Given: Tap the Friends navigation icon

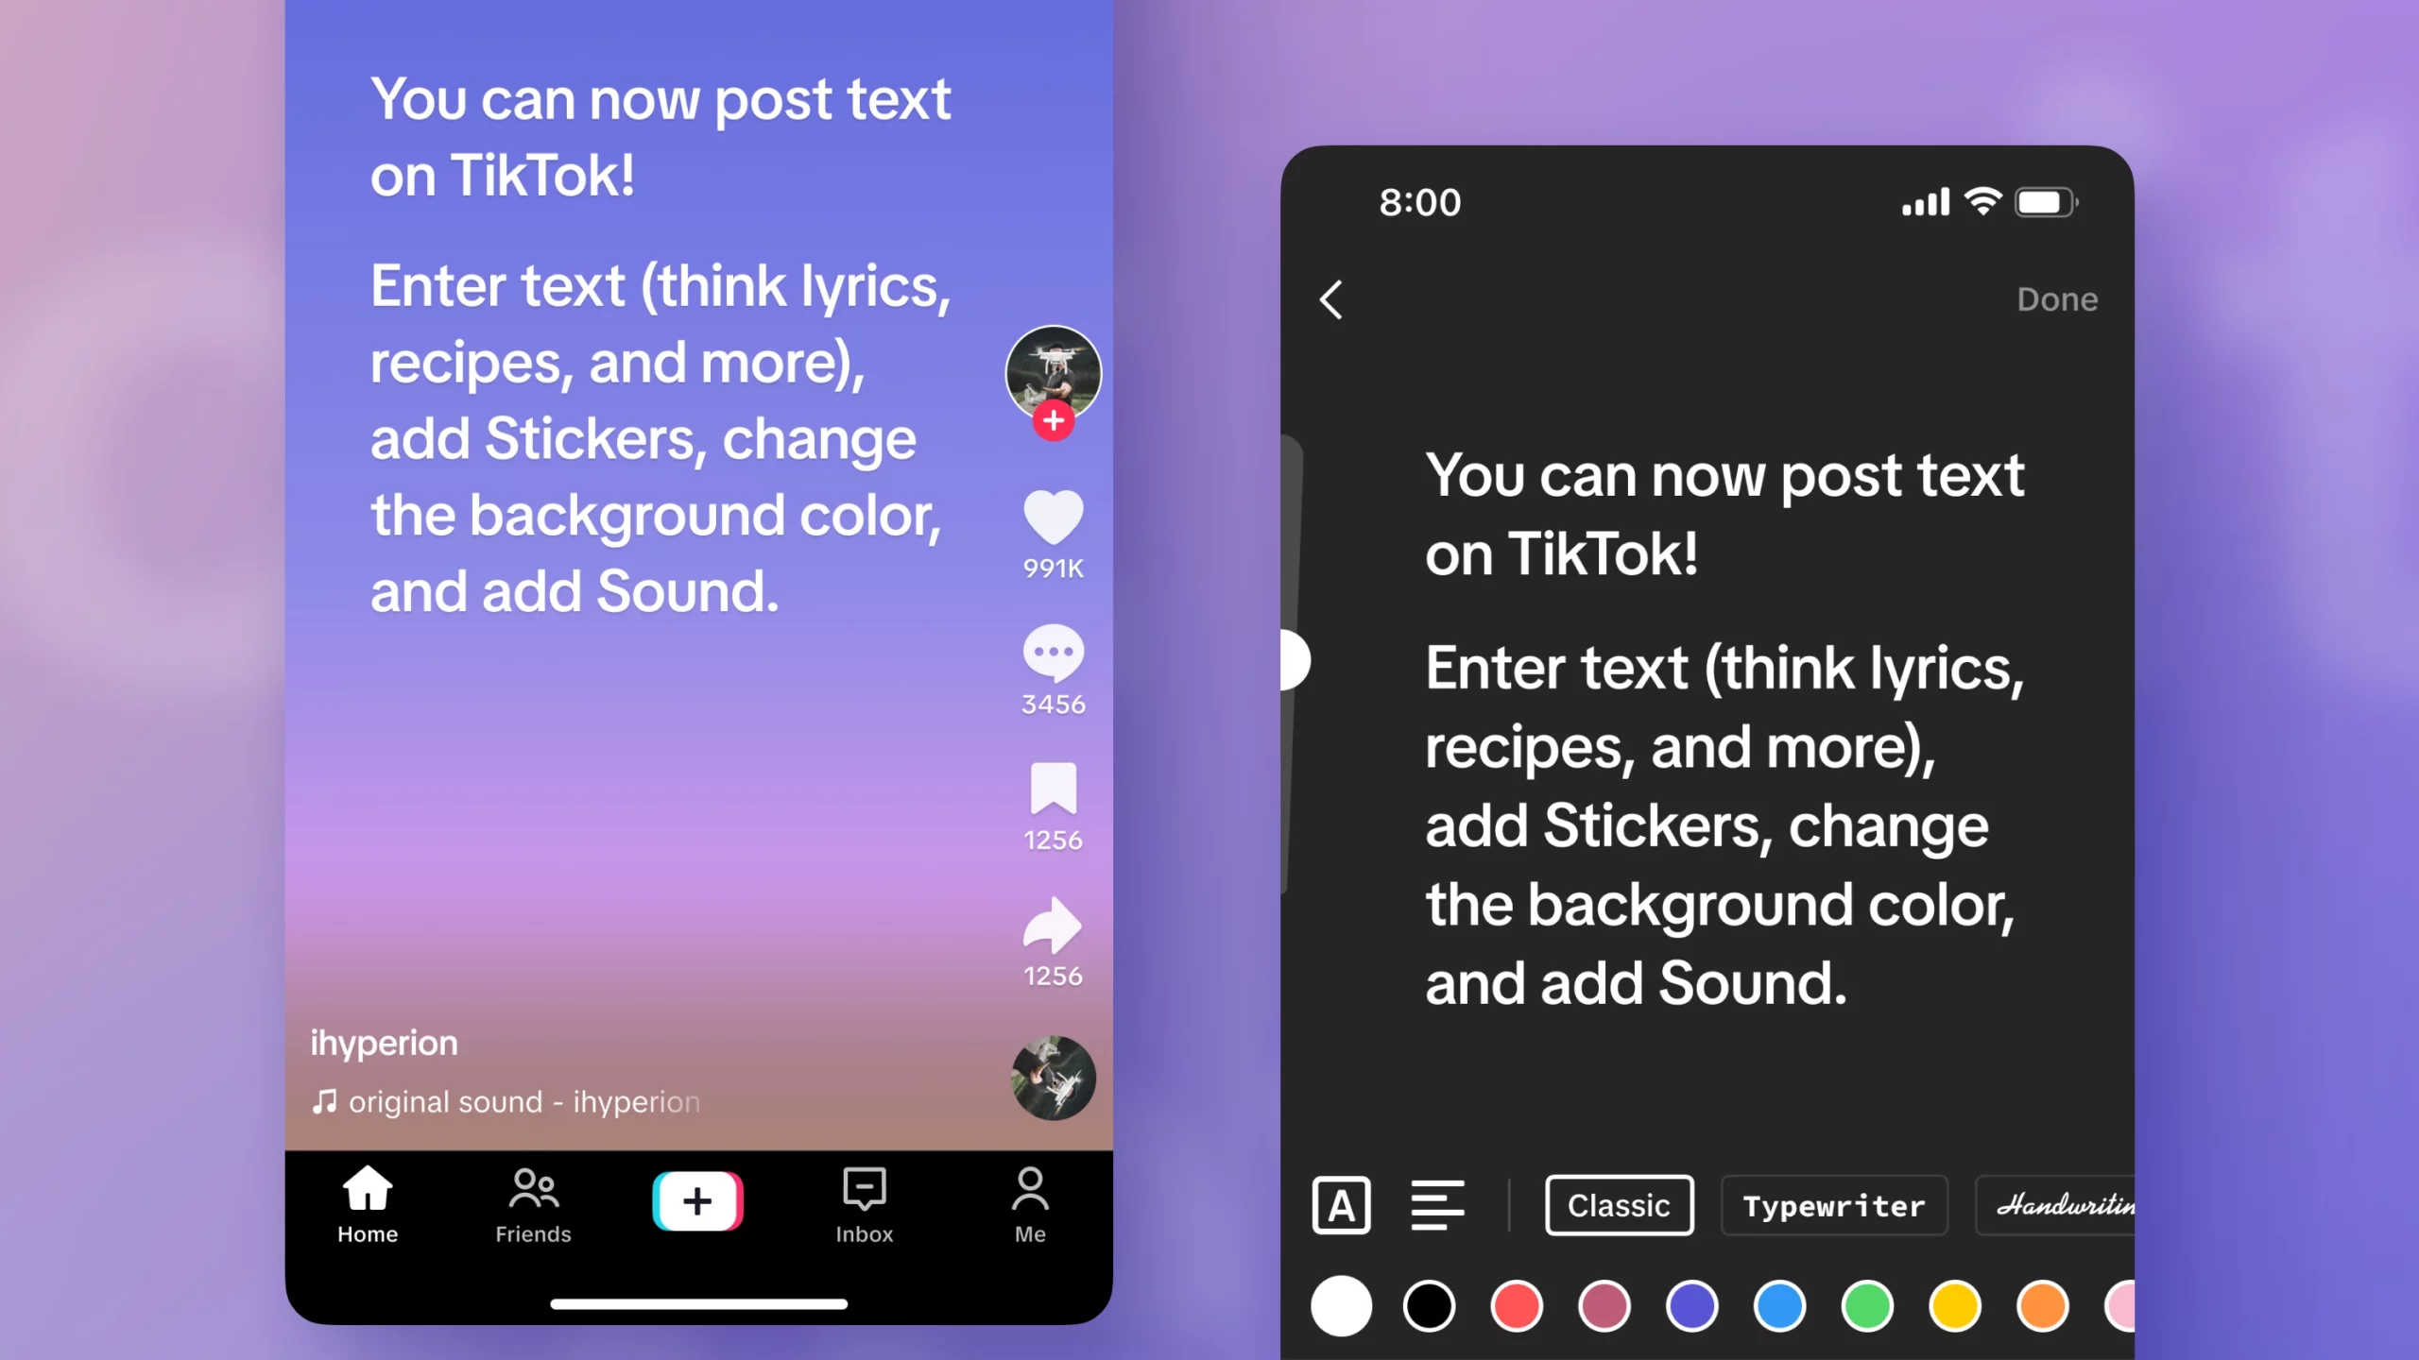Looking at the screenshot, I should coord(533,1204).
